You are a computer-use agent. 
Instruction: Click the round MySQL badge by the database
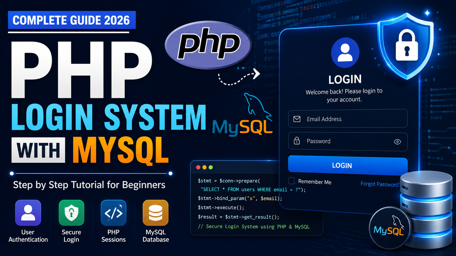coord(389,228)
